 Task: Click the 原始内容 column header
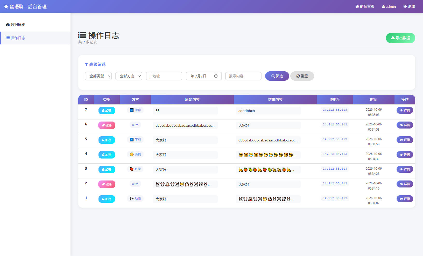tap(192, 100)
